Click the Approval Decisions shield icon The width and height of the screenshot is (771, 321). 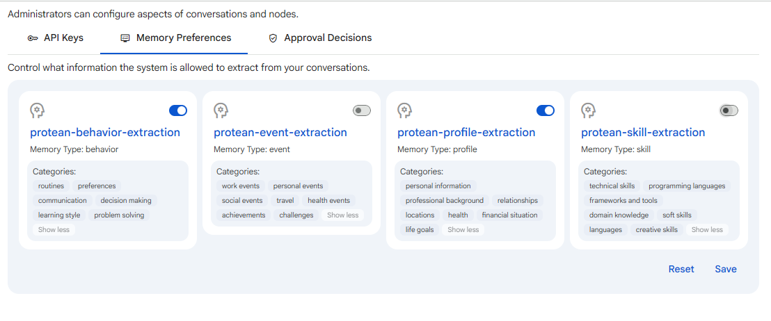tap(273, 38)
